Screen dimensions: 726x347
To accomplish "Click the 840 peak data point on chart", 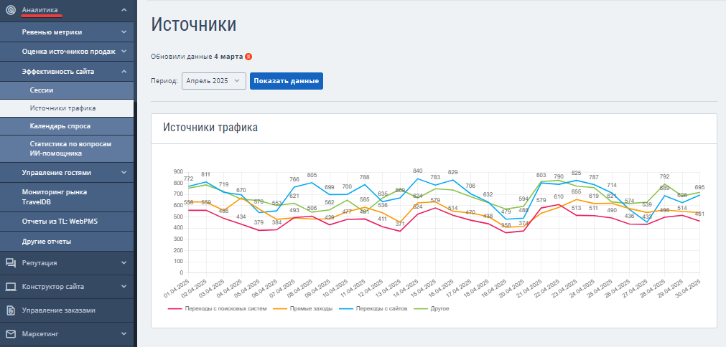I will click(x=418, y=179).
